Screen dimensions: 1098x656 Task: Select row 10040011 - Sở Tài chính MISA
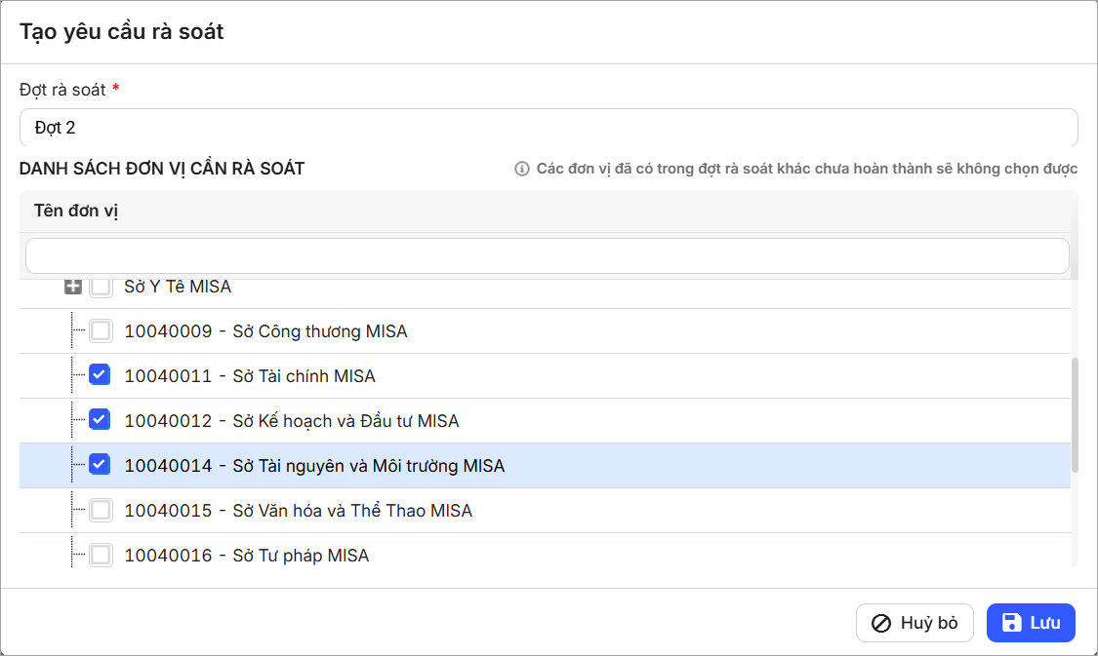(x=250, y=376)
